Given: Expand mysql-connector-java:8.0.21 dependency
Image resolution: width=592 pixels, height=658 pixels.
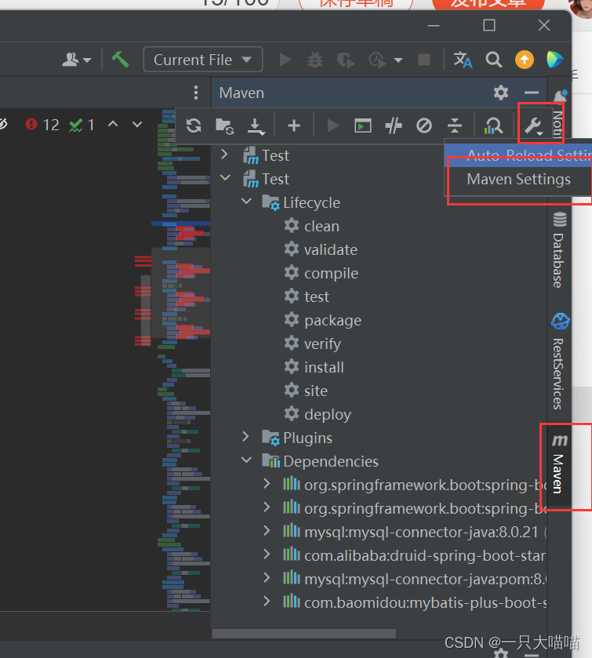Looking at the screenshot, I should tap(267, 531).
